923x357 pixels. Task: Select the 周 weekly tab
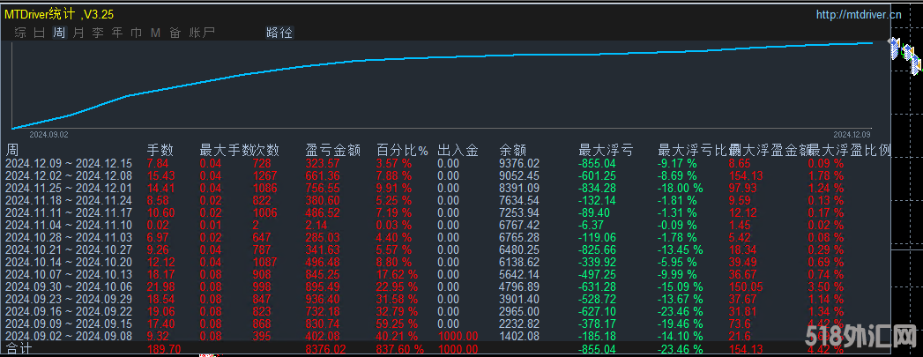coord(59,33)
